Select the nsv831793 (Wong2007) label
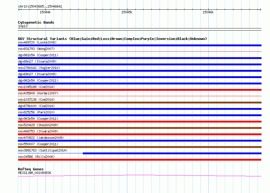The height and width of the screenshot is (193, 270). (x=36, y=49)
